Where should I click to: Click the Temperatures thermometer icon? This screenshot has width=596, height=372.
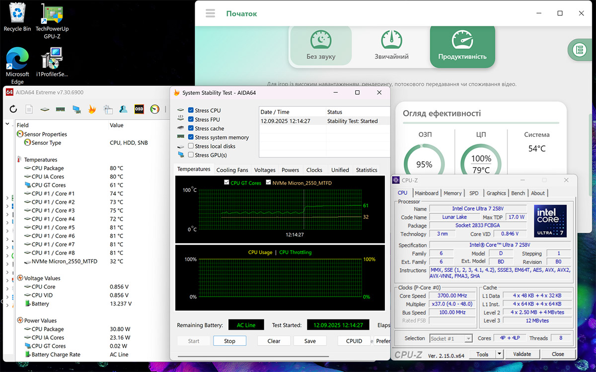click(x=20, y=160)
